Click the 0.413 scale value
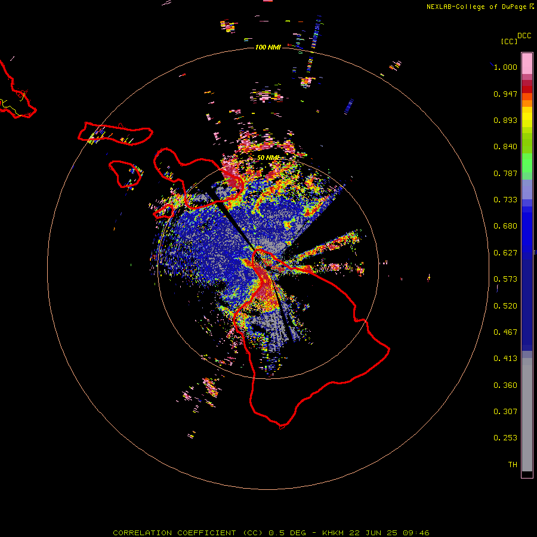 point(505,359)
